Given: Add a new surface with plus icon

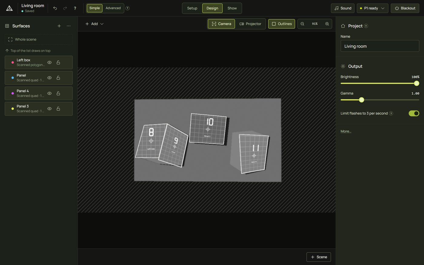Looking at the screenshot, I should coord(59,26).
